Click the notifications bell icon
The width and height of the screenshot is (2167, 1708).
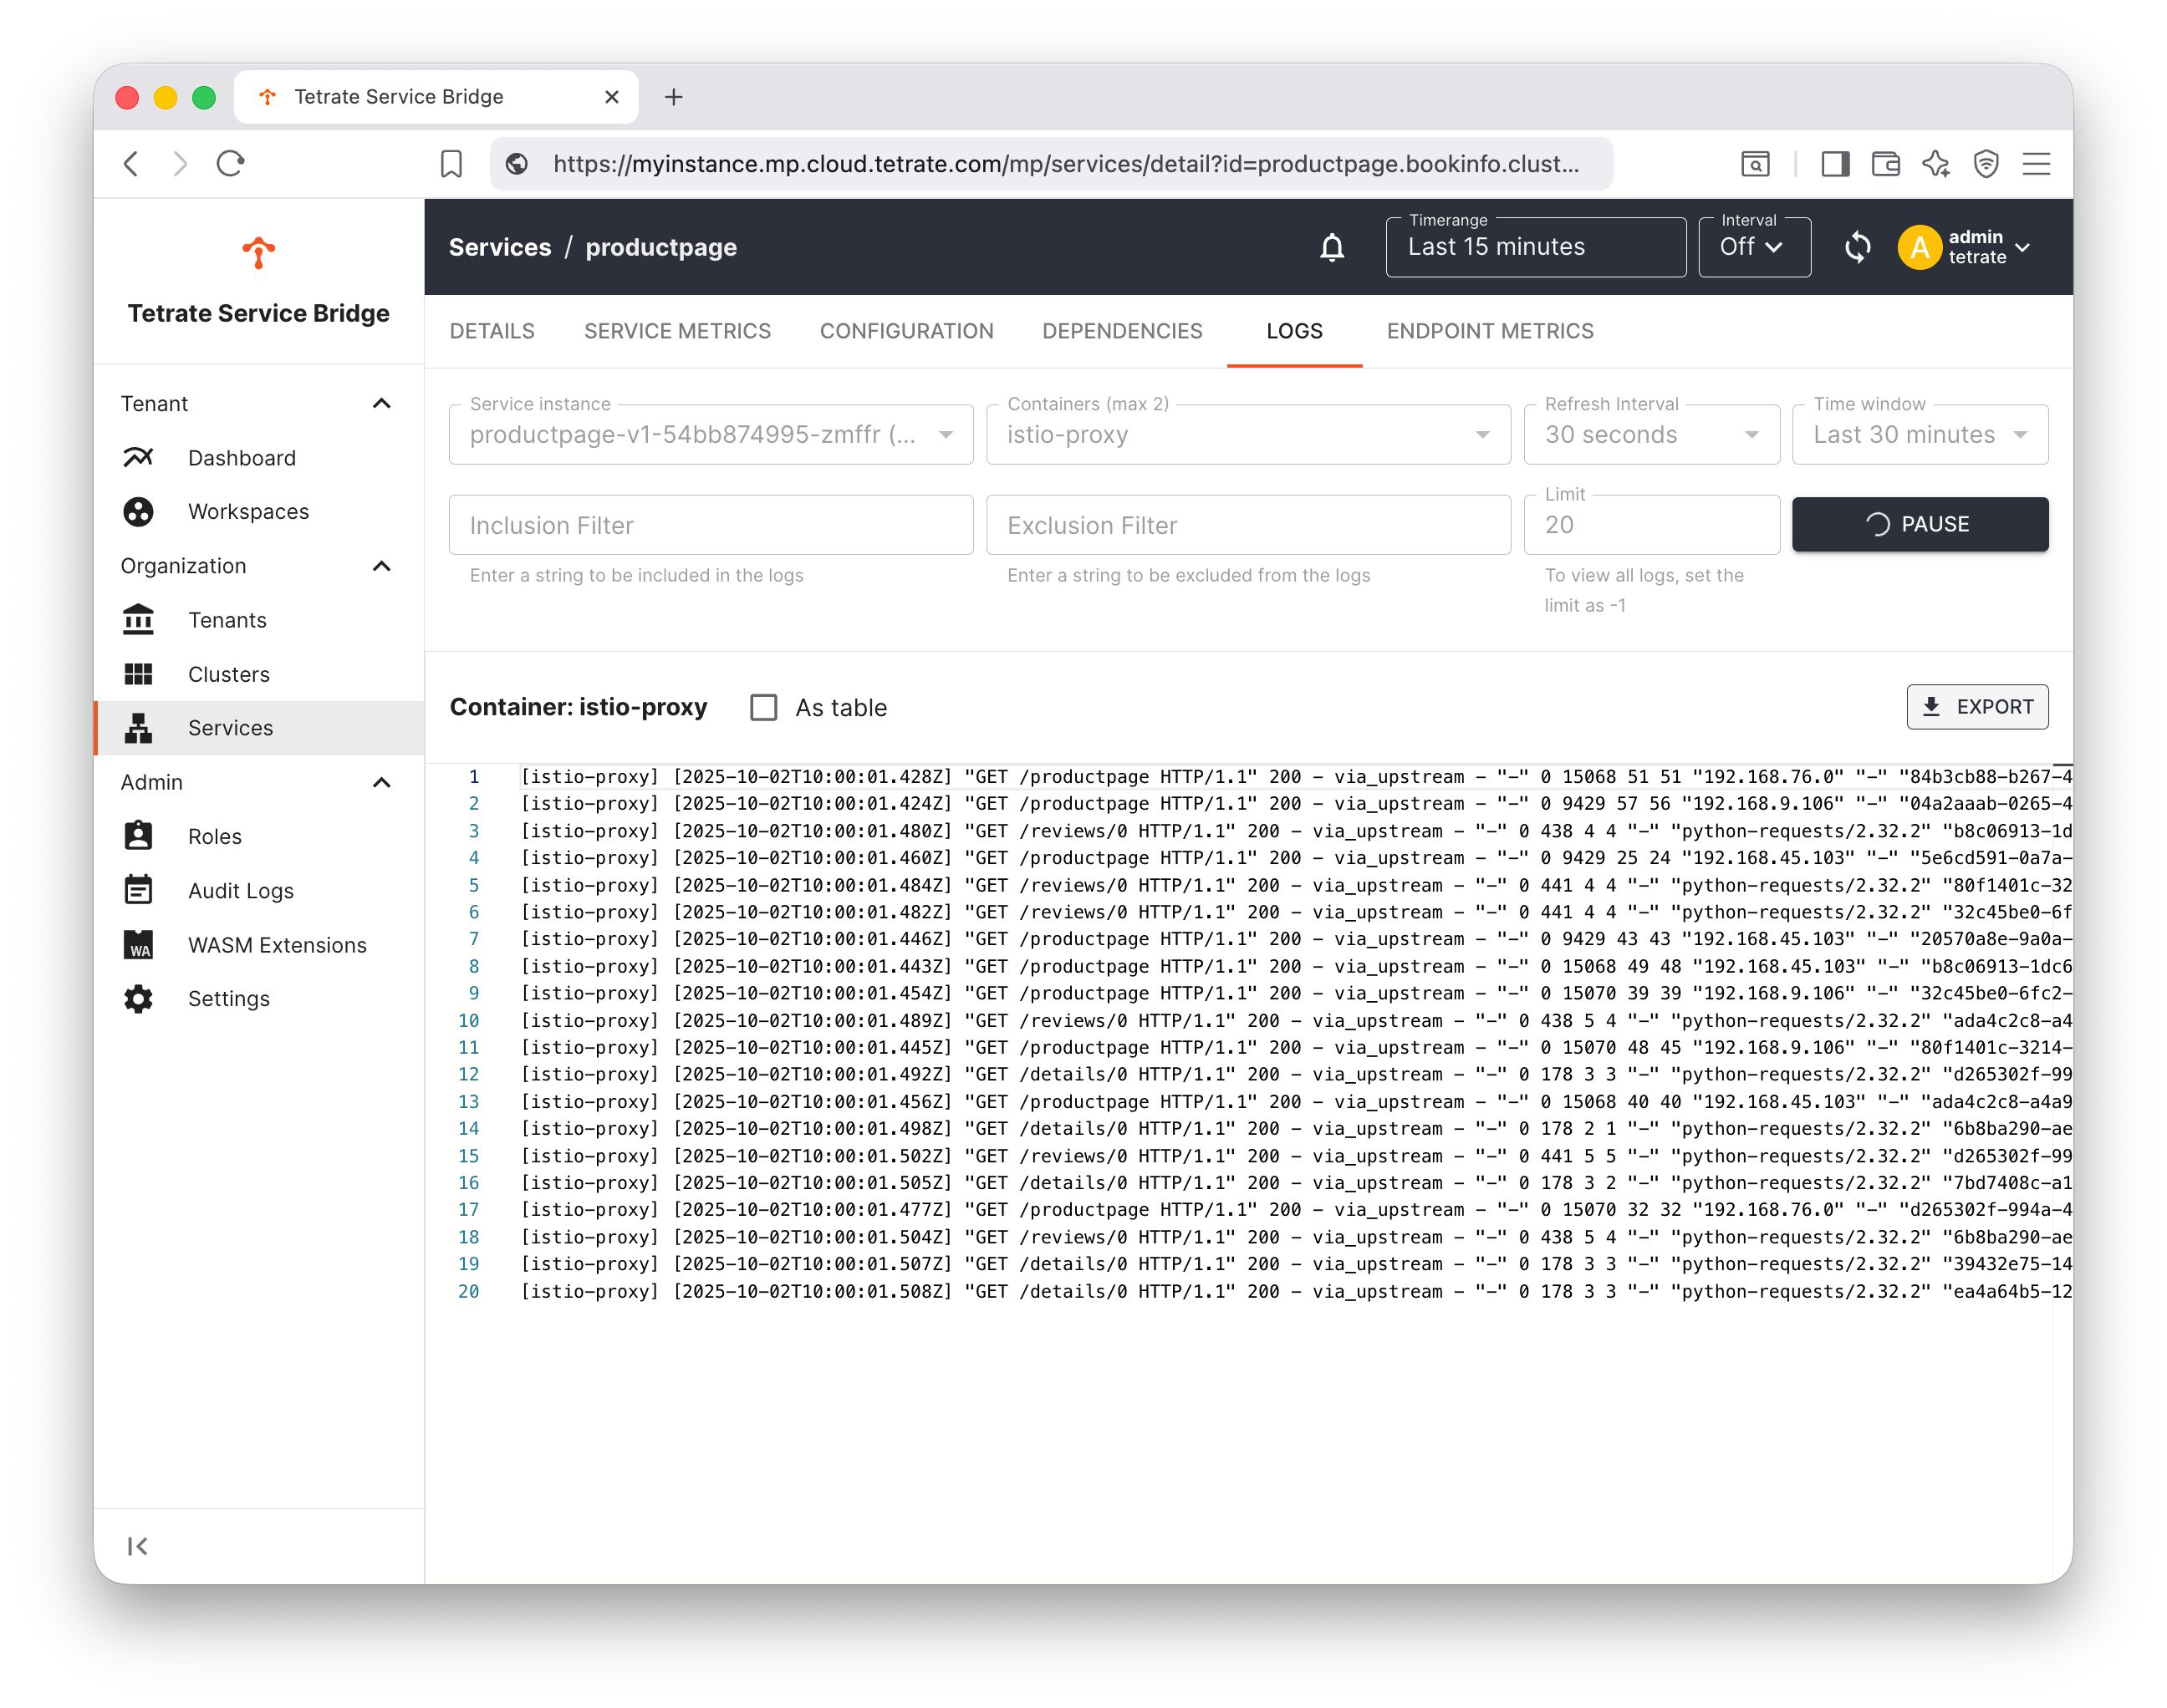(x=1332, y=247)
